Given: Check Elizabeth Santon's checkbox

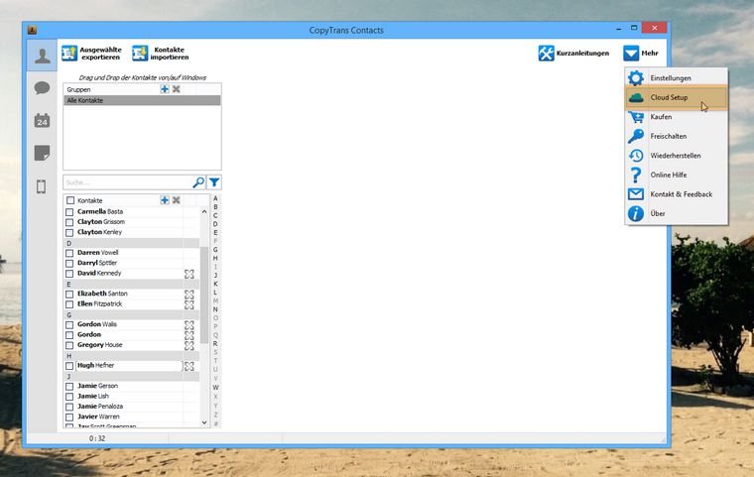Looking at the screenshot, I should 69,294.
